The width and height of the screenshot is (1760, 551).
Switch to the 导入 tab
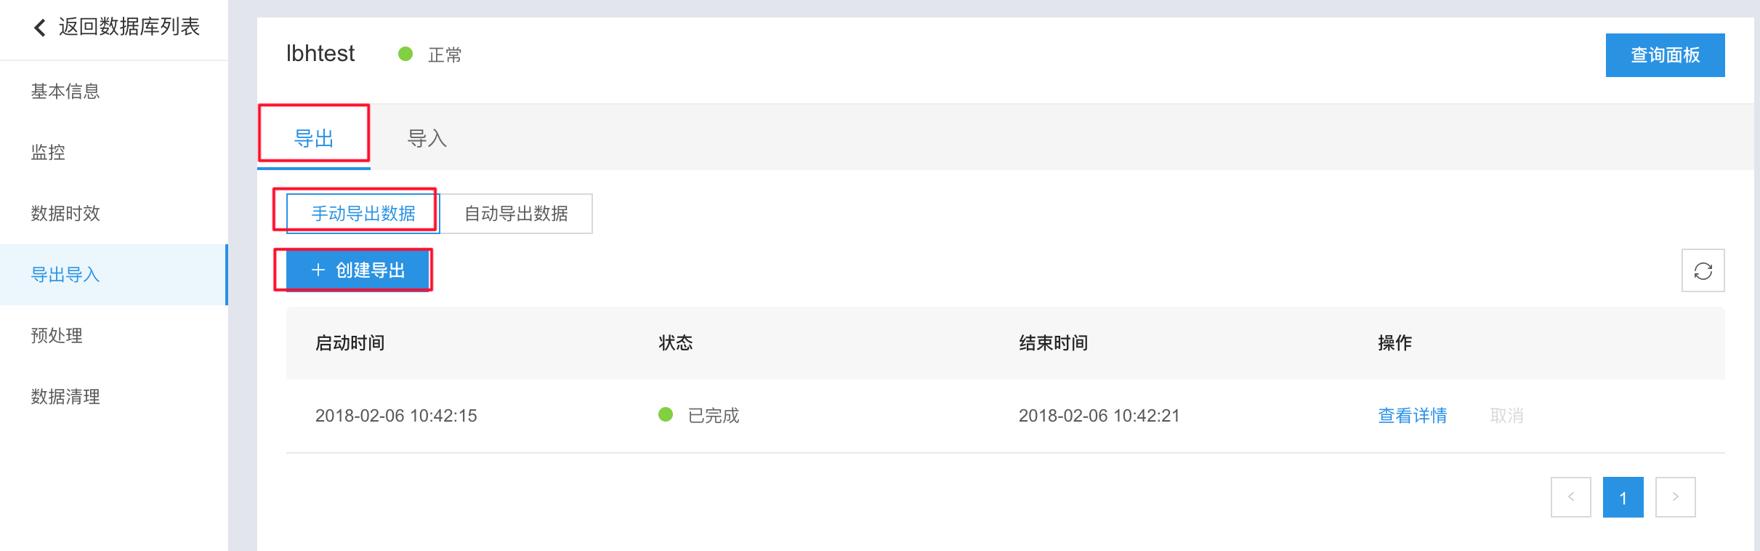click(427, 137)
